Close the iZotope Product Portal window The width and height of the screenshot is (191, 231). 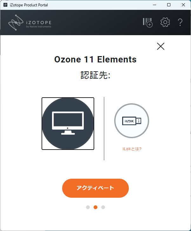[183, 5]
